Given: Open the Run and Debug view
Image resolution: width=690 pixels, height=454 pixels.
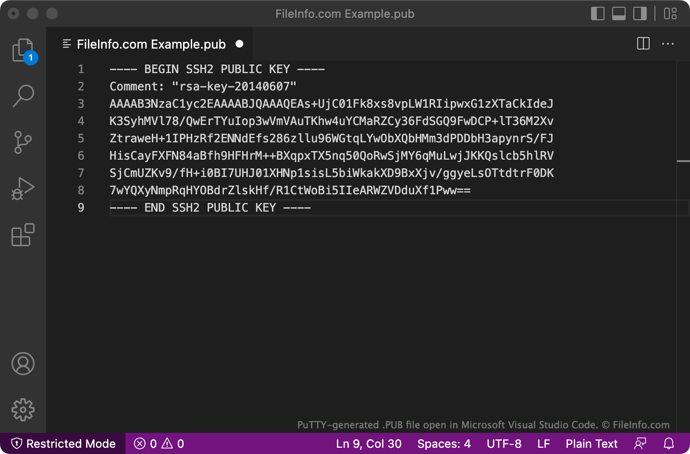Looking at the screenshot, I should click(x=23, y=189).
